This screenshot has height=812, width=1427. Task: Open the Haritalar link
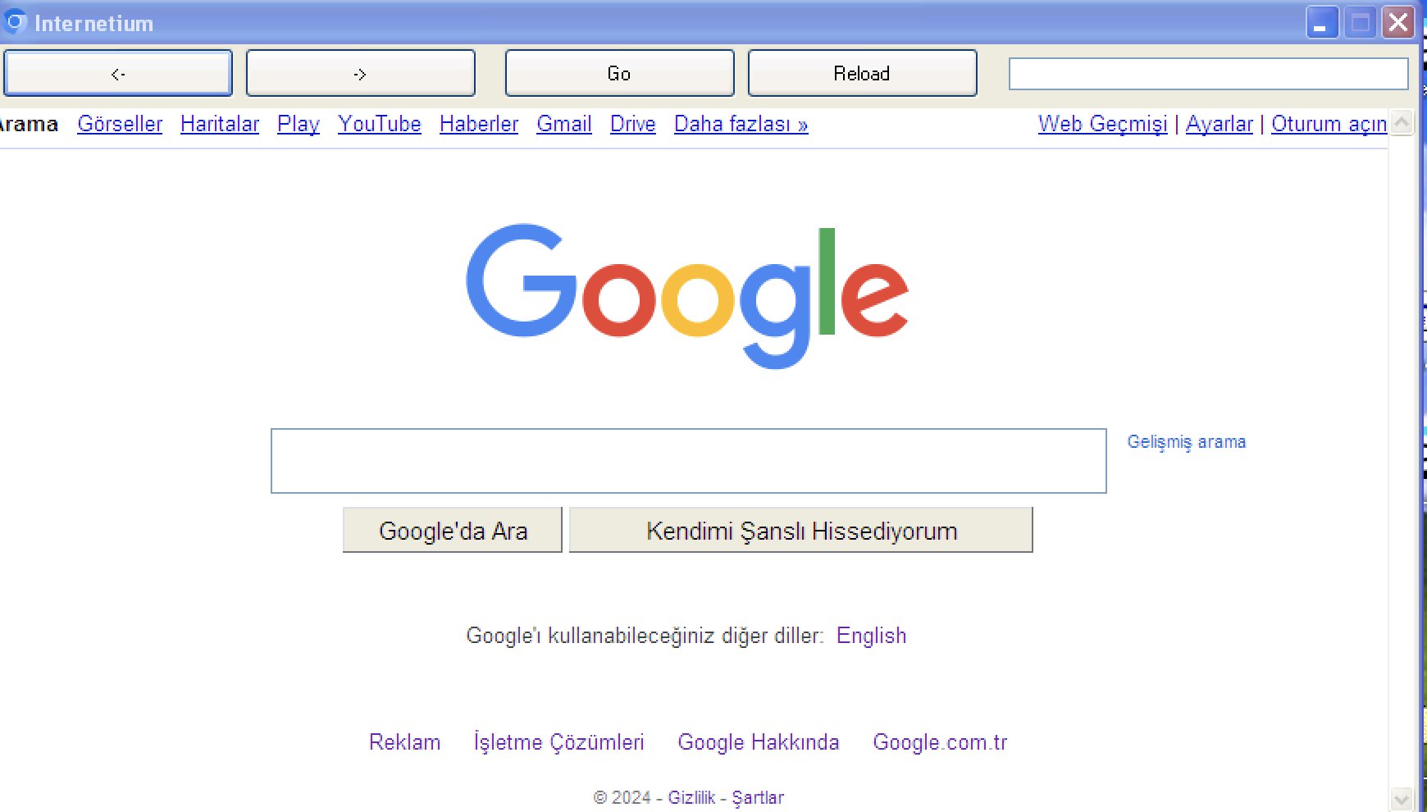click(220, 124)
